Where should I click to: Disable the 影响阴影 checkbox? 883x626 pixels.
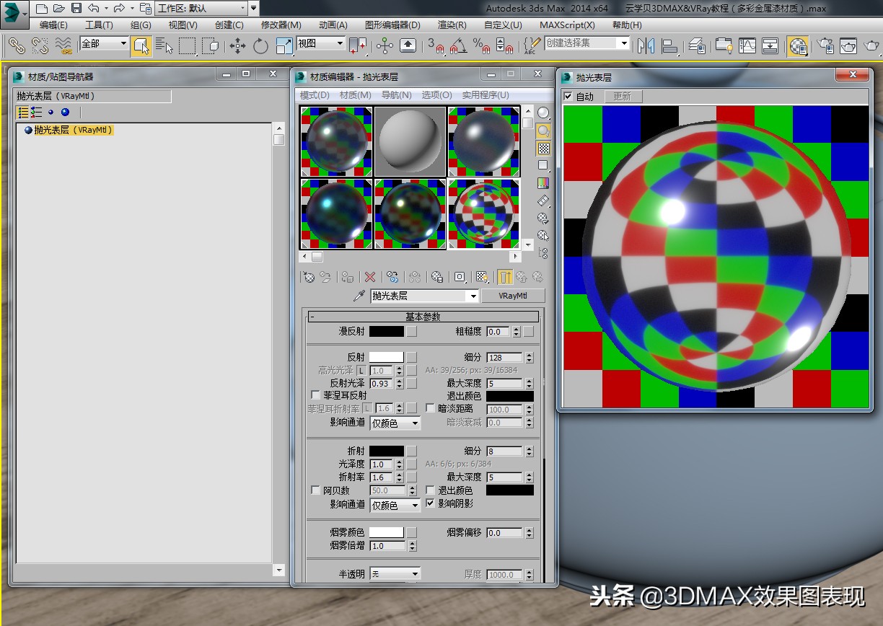click(430, 503)
